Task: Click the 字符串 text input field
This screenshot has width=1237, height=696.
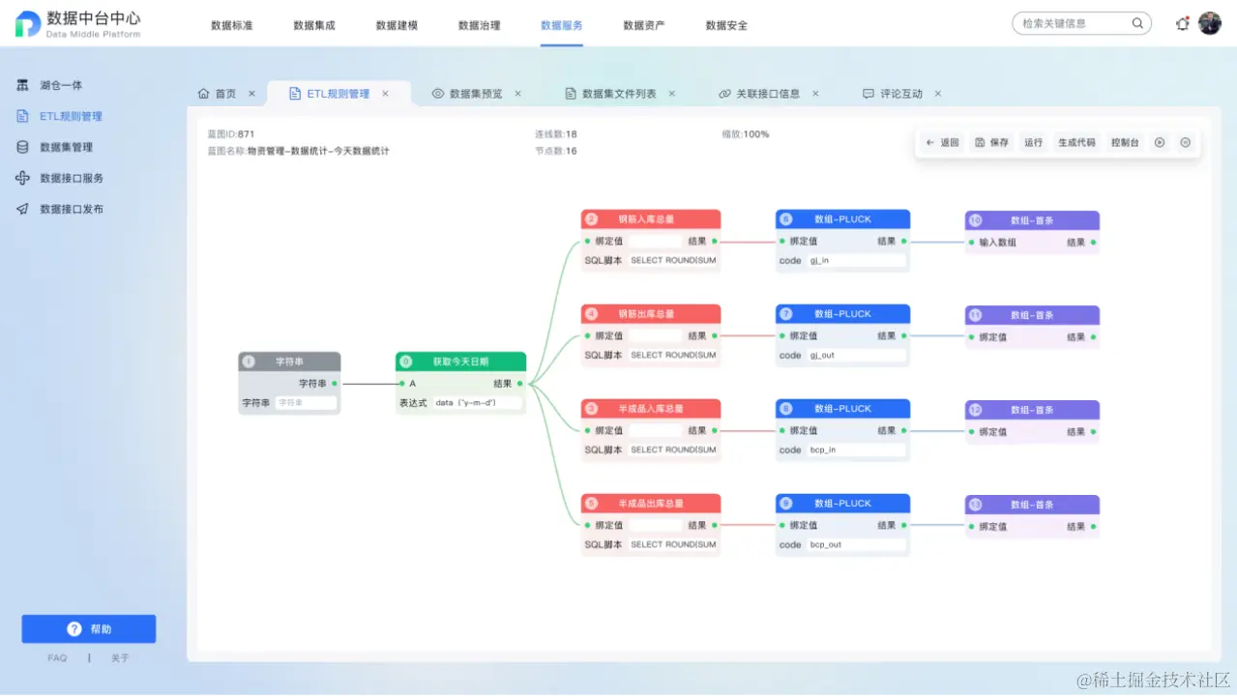Action: 306,403
